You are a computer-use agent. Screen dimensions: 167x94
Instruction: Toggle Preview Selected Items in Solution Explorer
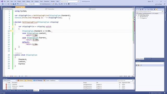pos(157,9)
